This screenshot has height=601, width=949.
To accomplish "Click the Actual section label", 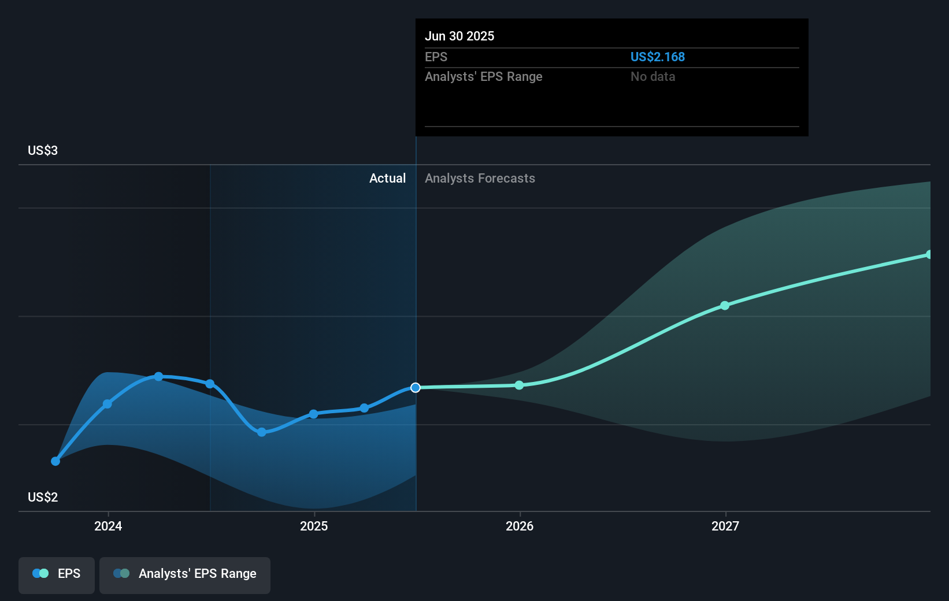I will pos(387,178).
